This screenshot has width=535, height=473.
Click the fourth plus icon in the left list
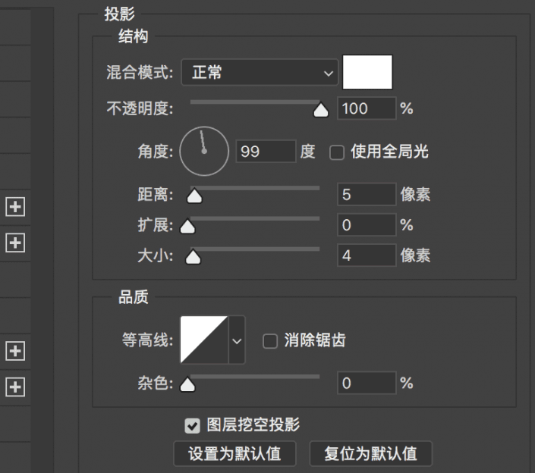(15, 387)
